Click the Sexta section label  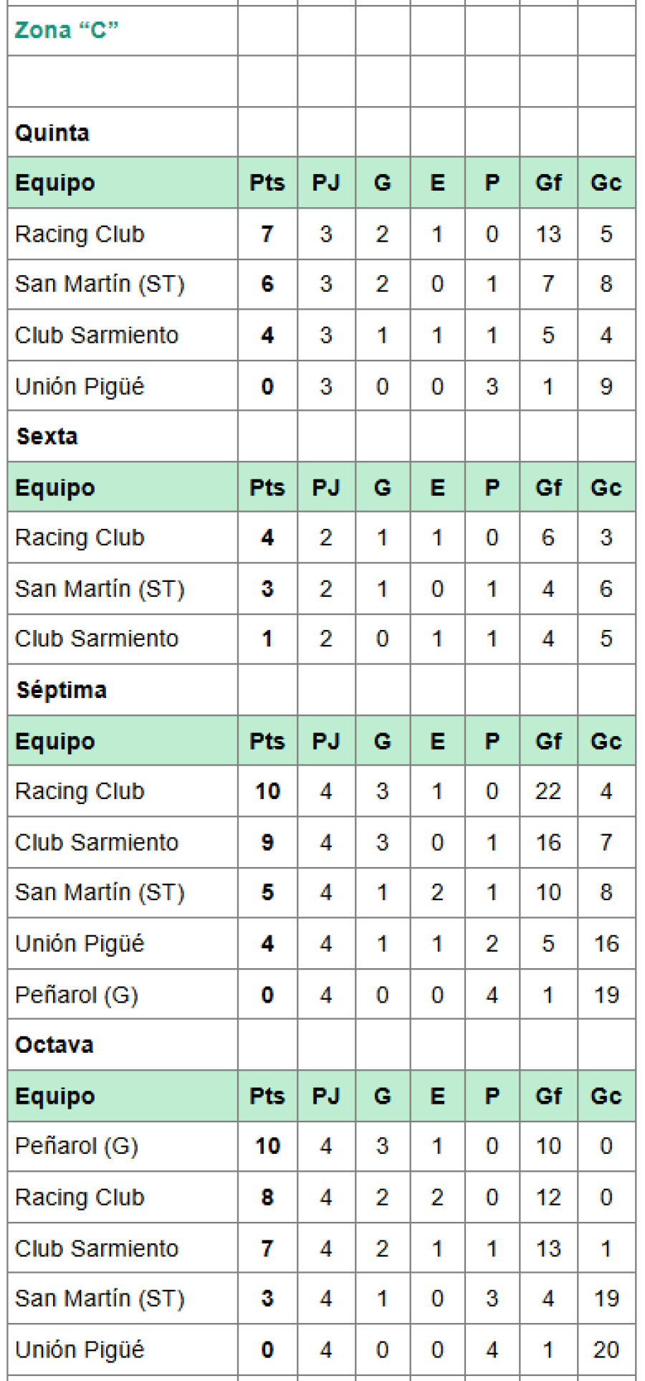(x=47, y=436)
